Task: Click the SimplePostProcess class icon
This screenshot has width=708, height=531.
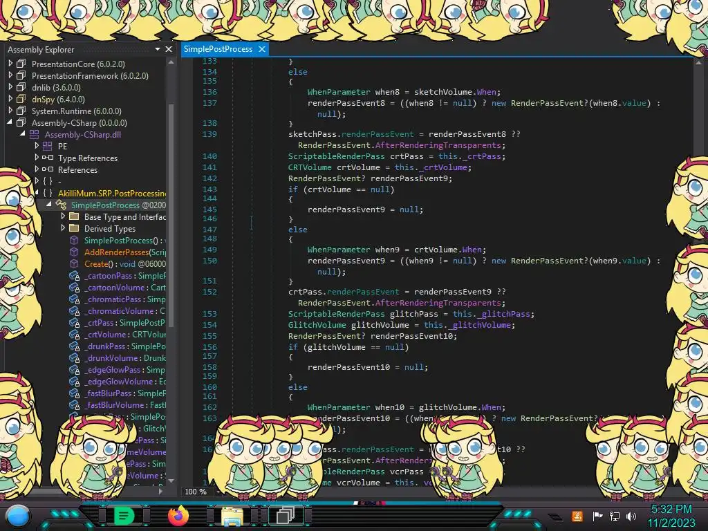Action: [61, 205]
